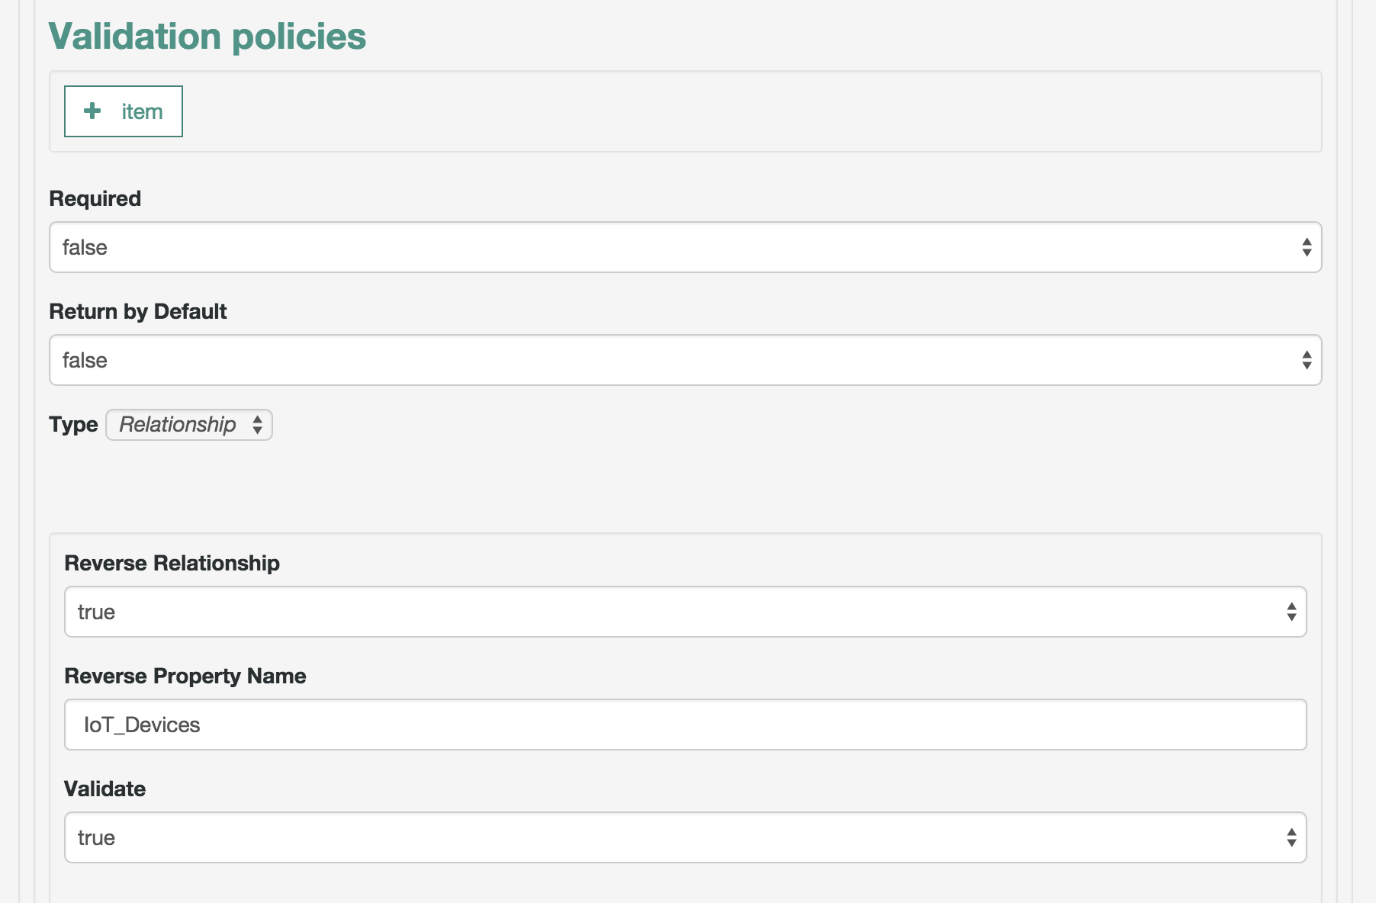1376x903 pixels.
Task: Click the plus icon on item button
Action: [92, 111]
